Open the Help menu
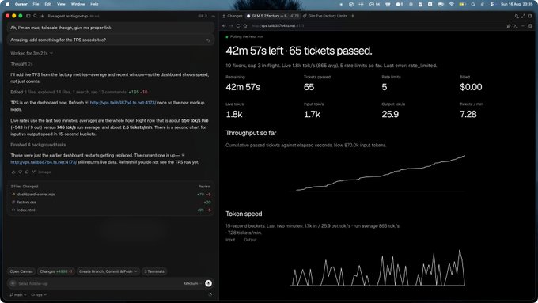The width and height of the screenshot is (538, 303). [94, 4]
